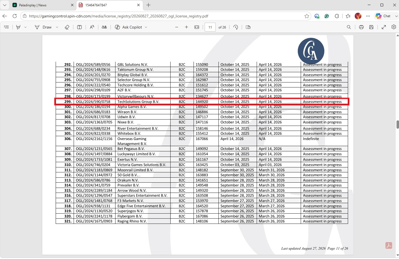This screenshot has width=399, height=259.
Task: Open the table of contents sidebar
Action: click(x=6, y=27)
